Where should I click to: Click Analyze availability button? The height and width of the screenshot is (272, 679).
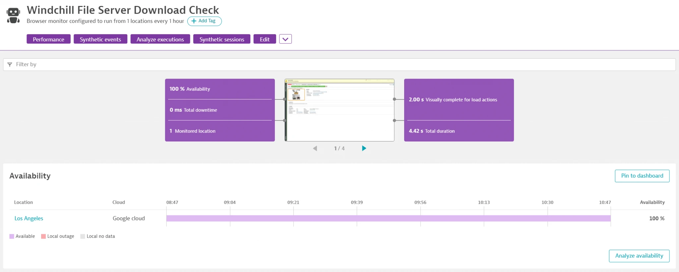click(639, 256)
